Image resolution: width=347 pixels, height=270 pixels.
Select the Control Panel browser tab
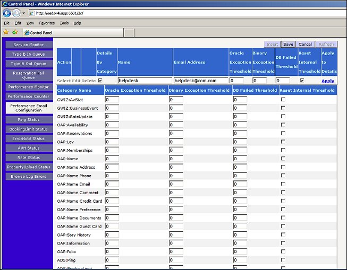point(41,33)
